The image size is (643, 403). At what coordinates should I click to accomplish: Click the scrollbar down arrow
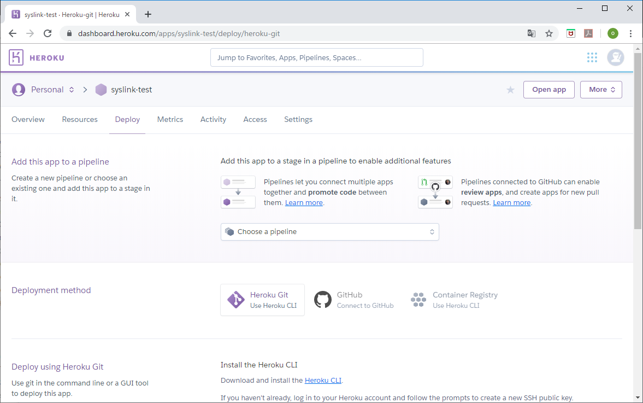(x=637, y=398)
